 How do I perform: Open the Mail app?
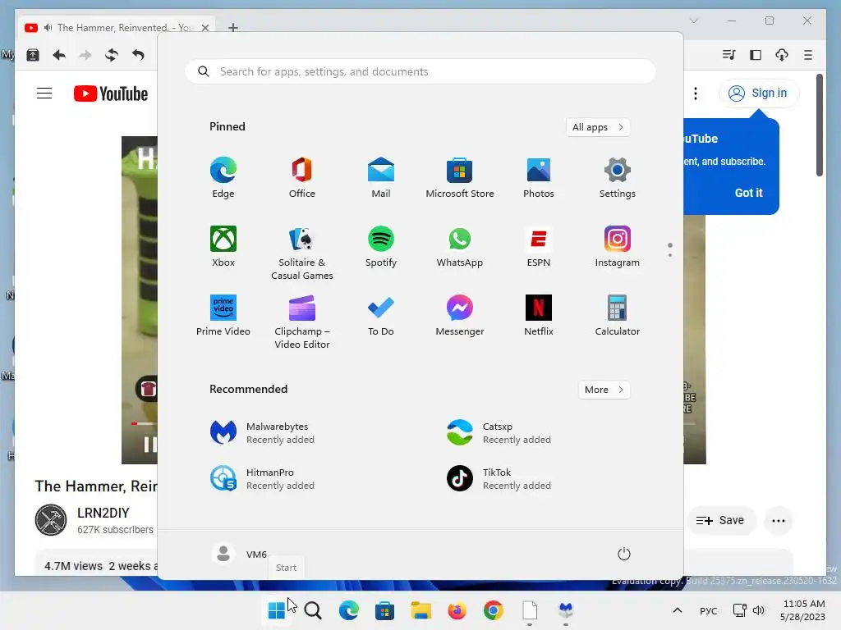click(x=381, y=178)
